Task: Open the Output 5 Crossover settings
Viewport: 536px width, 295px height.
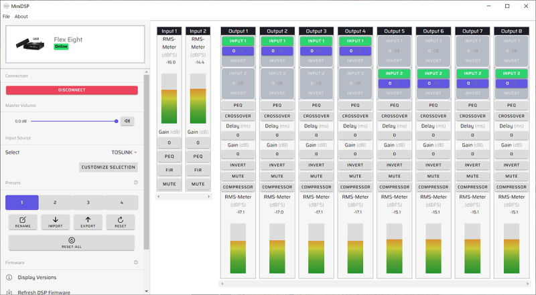Action: point(395,116)
